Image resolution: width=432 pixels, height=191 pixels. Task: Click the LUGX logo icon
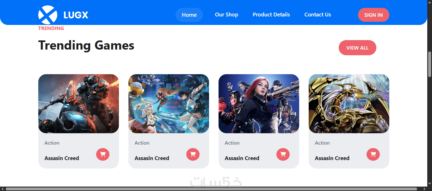[x=48, y=15]
